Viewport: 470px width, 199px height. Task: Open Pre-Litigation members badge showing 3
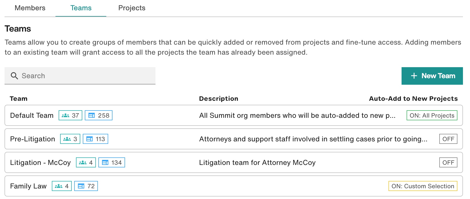pos(70,139)
